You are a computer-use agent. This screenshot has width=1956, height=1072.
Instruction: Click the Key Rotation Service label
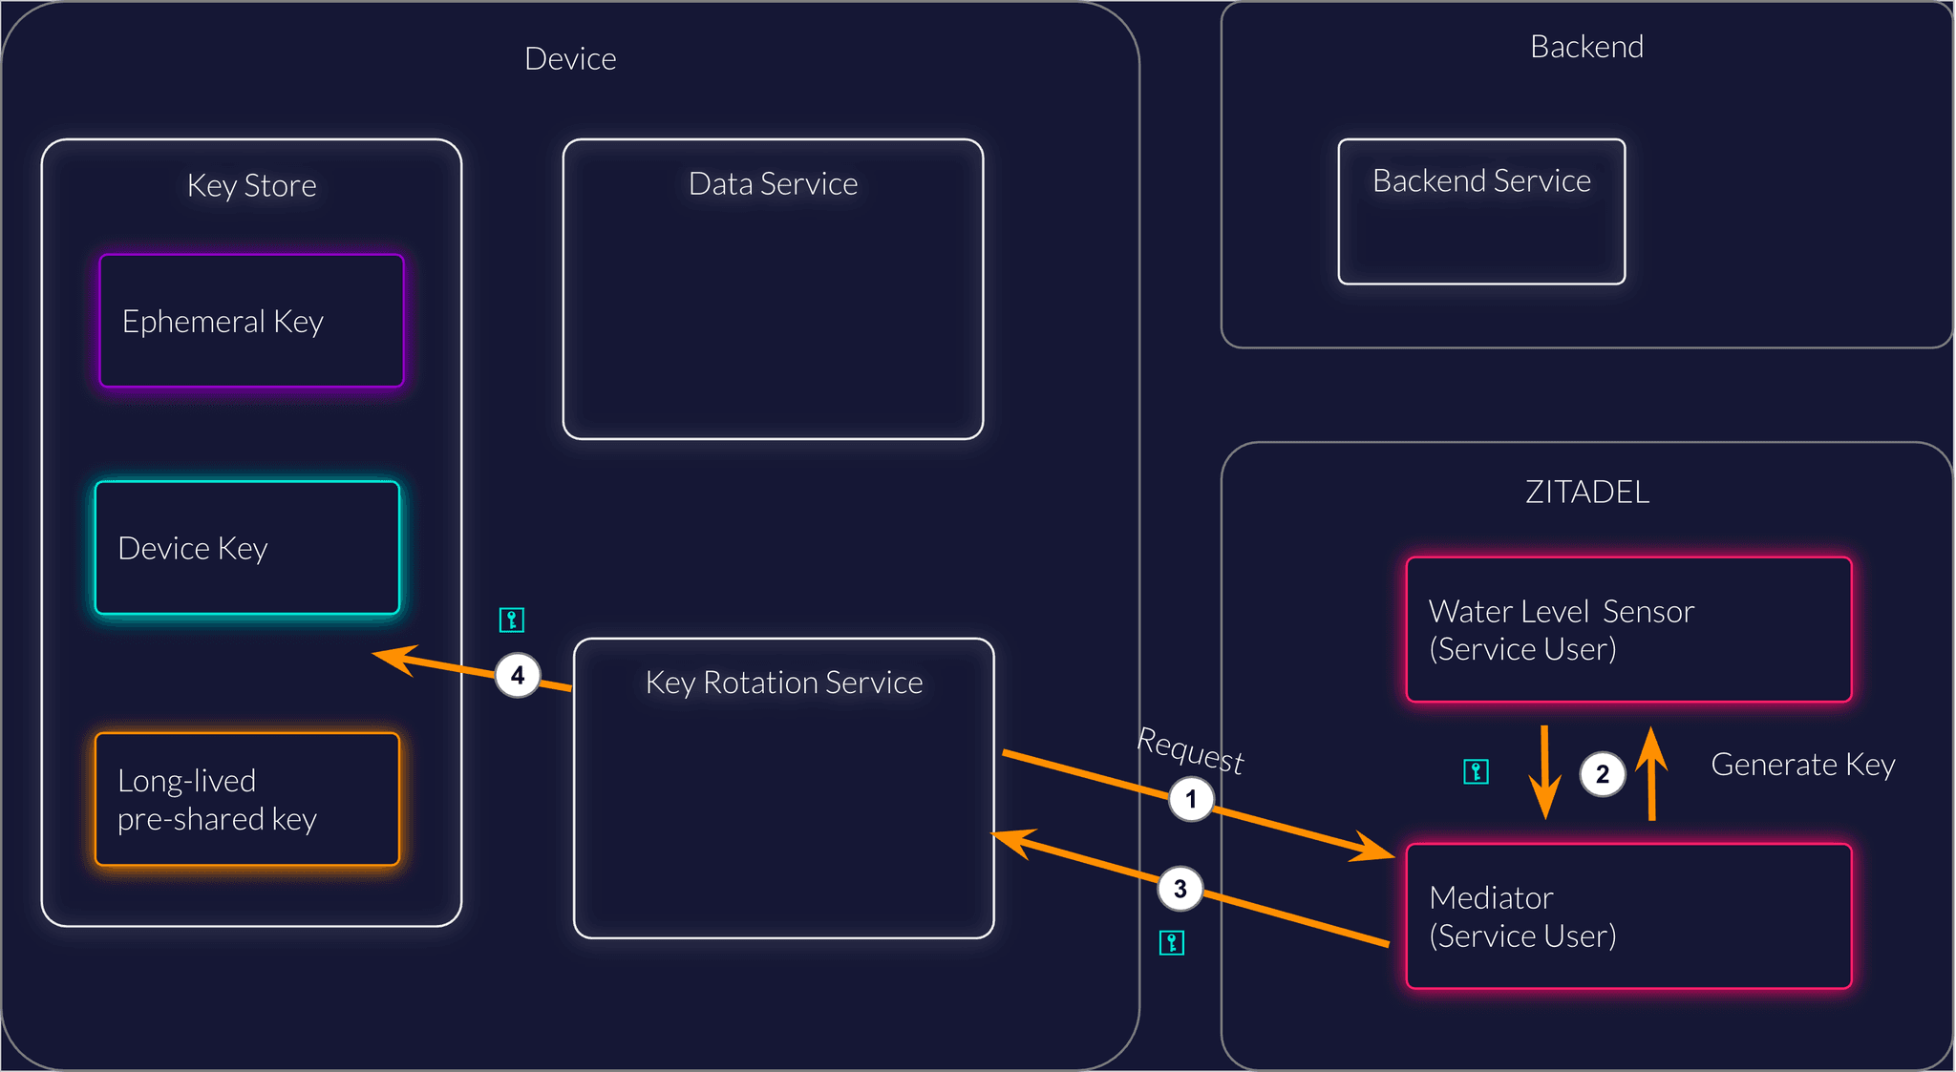[x=784, y=683]
